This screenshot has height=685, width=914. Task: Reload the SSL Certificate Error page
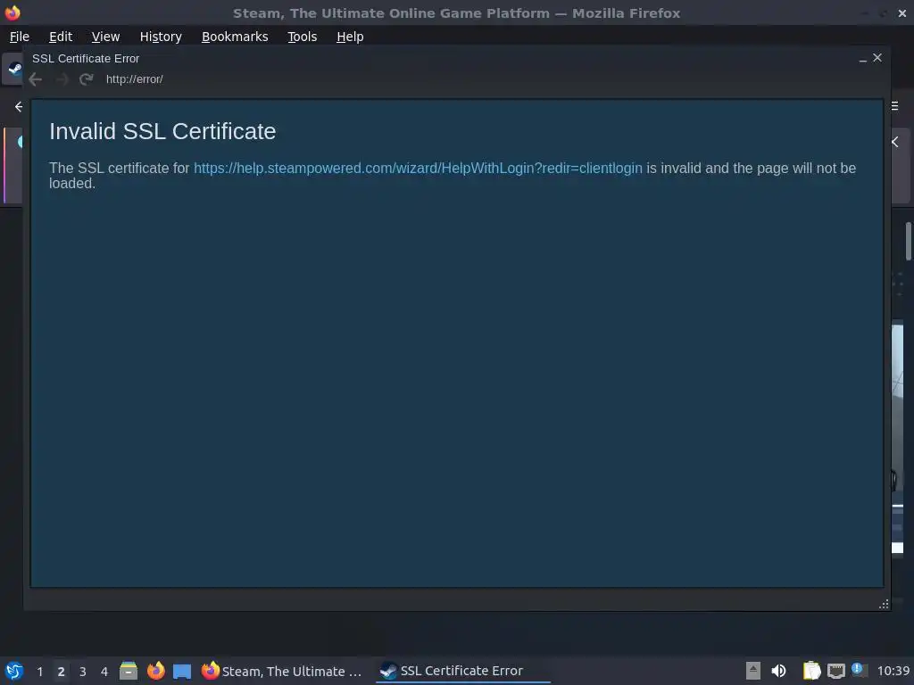87,79
